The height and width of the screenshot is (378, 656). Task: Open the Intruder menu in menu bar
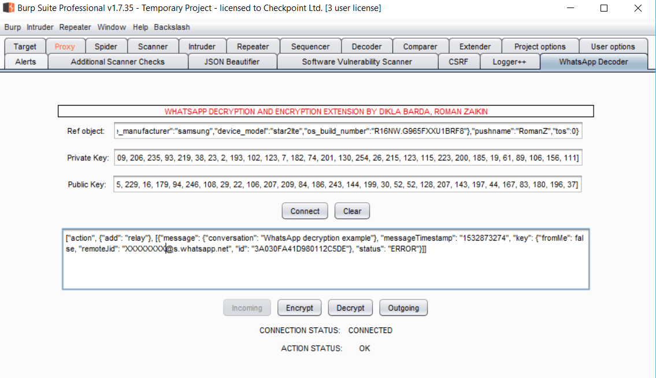click(40, 27)
